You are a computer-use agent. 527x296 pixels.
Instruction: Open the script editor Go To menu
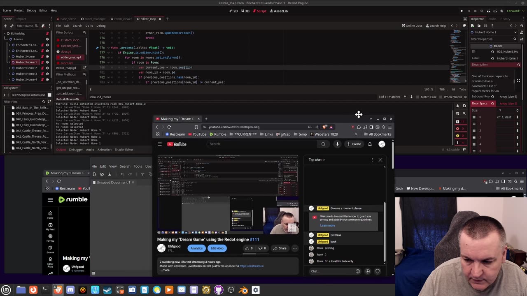89,25
